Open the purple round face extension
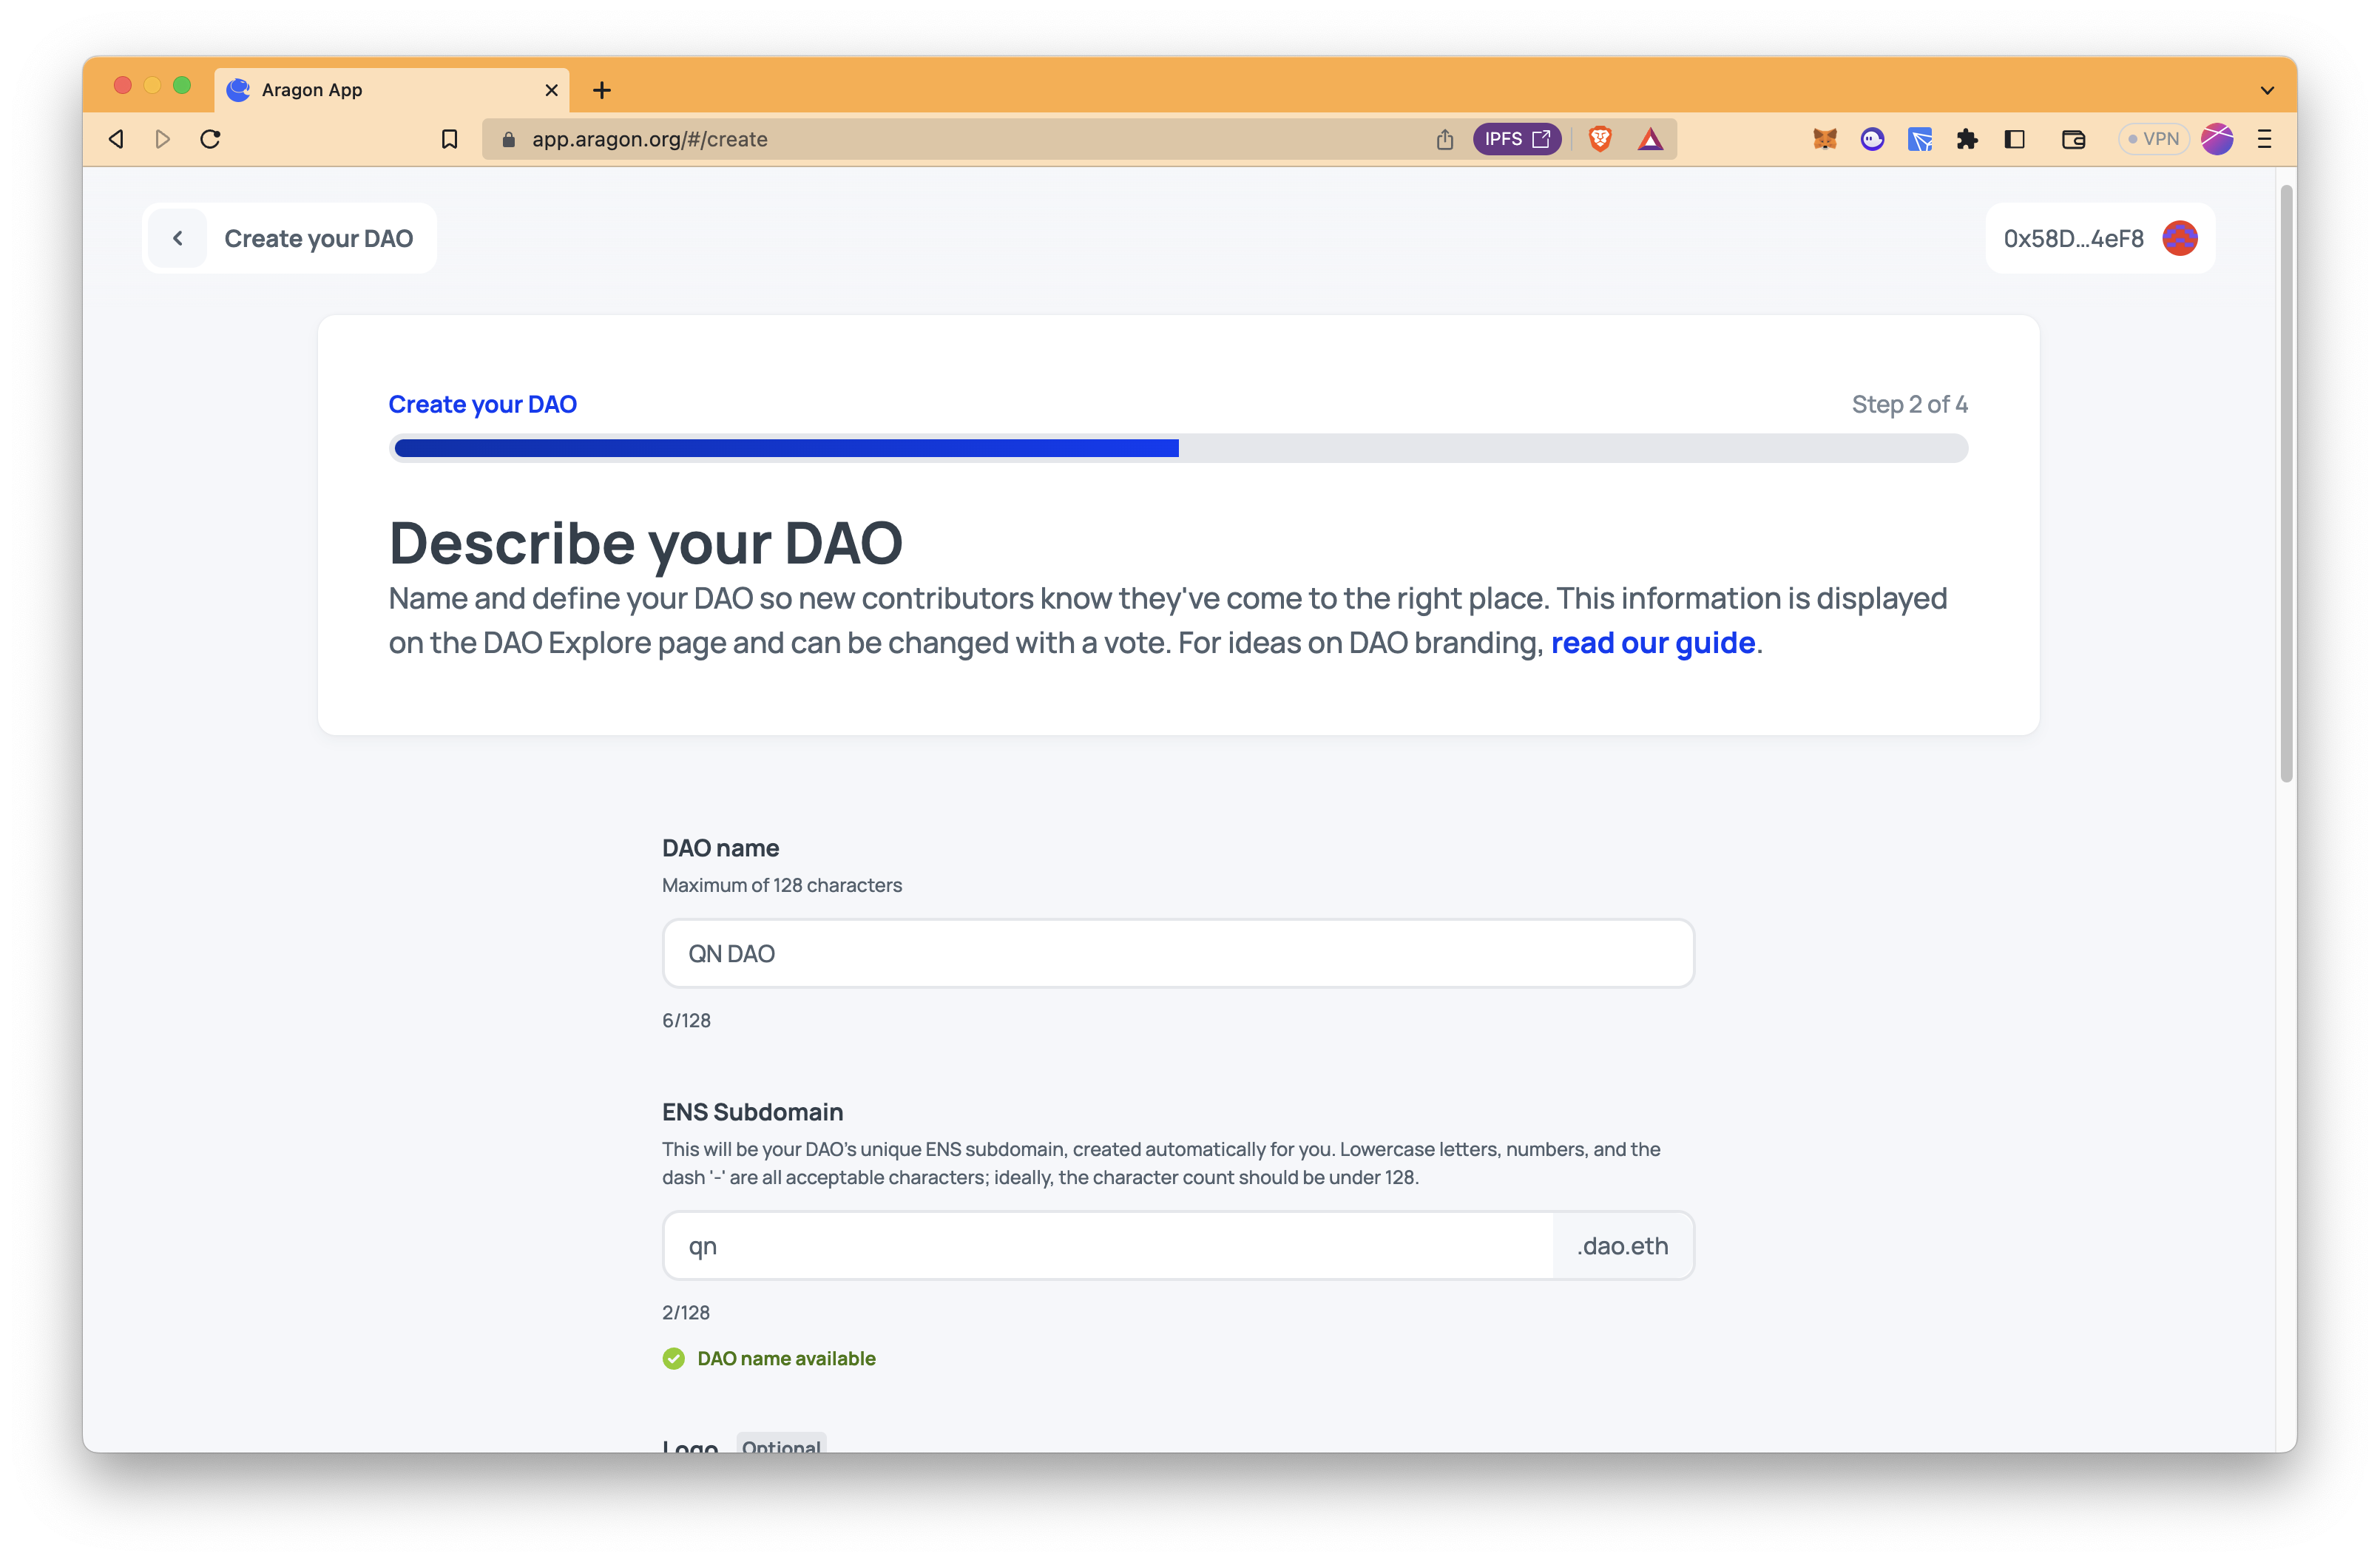The width and height of the screenshot is (2380, 1562). coord(1872,139)
